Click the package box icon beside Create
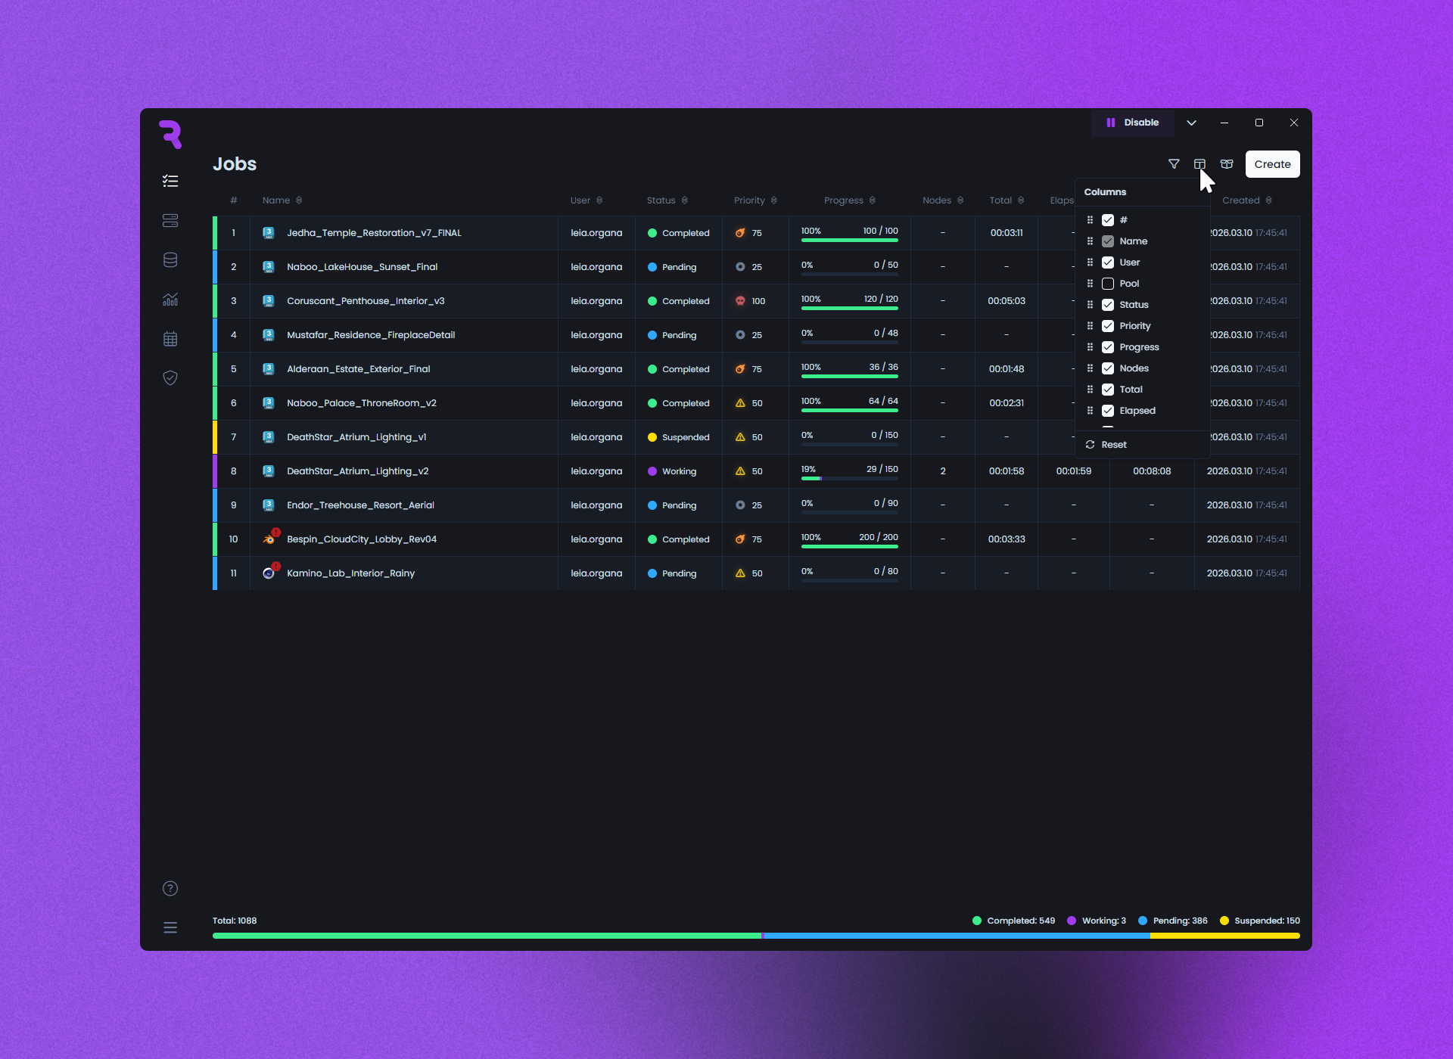The height and width of the screenshot is (1059, 1453). 1227,164
